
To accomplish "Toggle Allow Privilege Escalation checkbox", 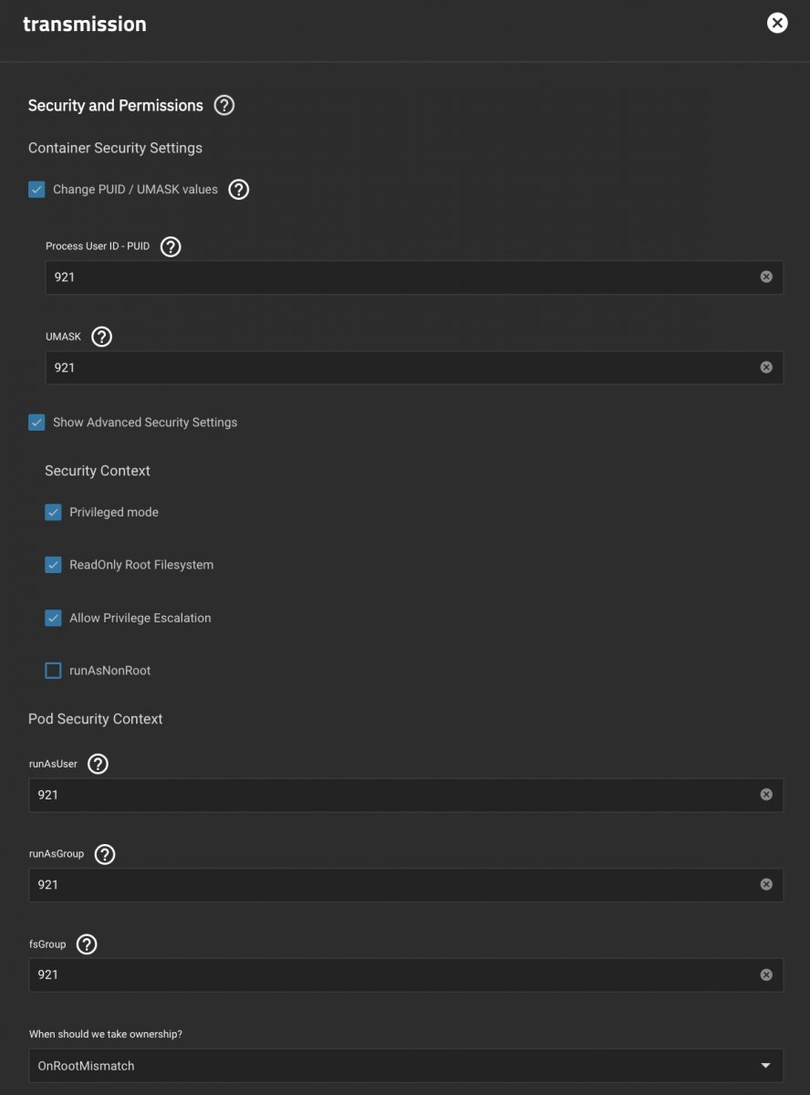I will [53, 618].
